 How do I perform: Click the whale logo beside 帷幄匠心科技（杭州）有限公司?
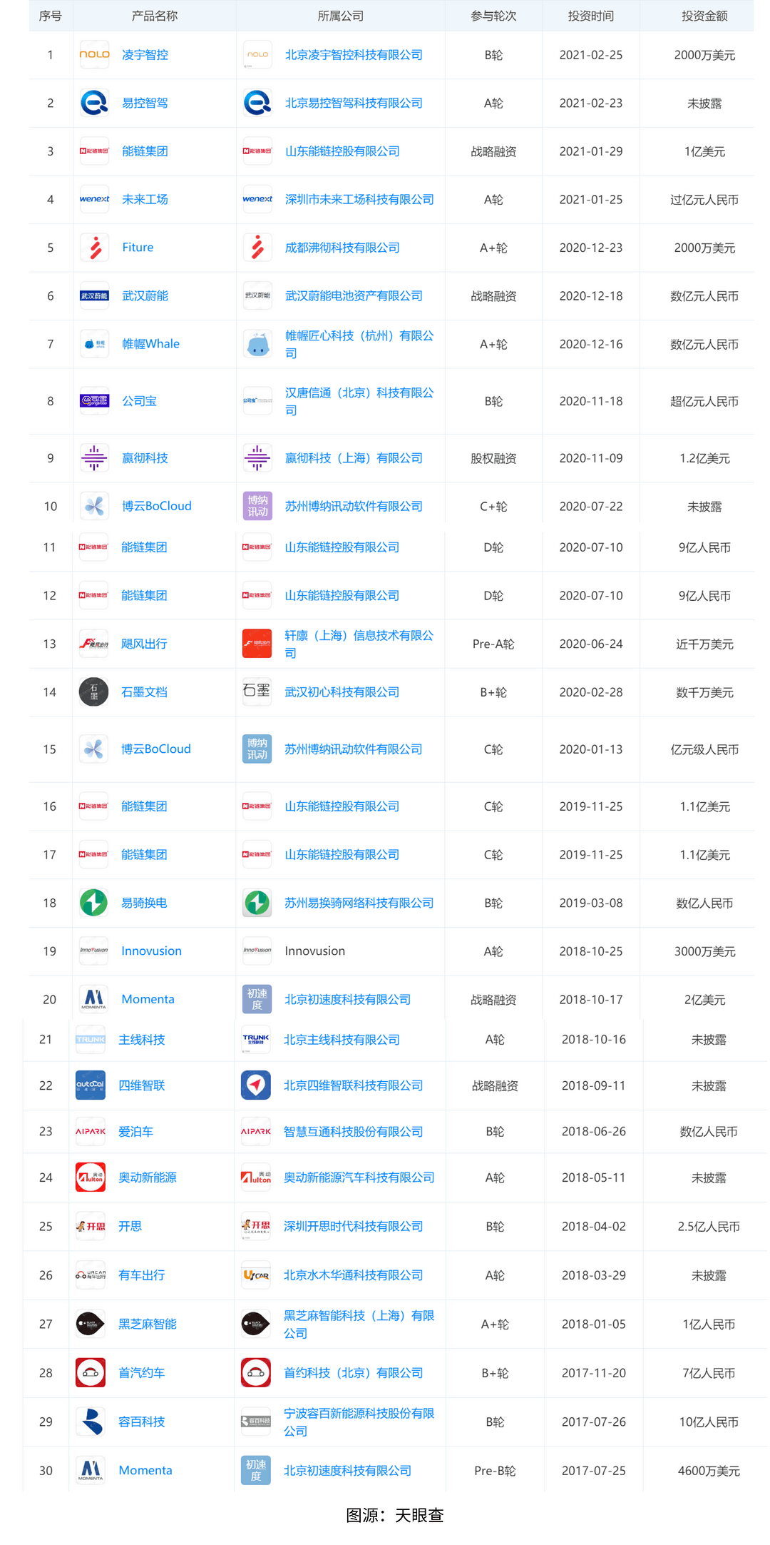tap(257, 344)
